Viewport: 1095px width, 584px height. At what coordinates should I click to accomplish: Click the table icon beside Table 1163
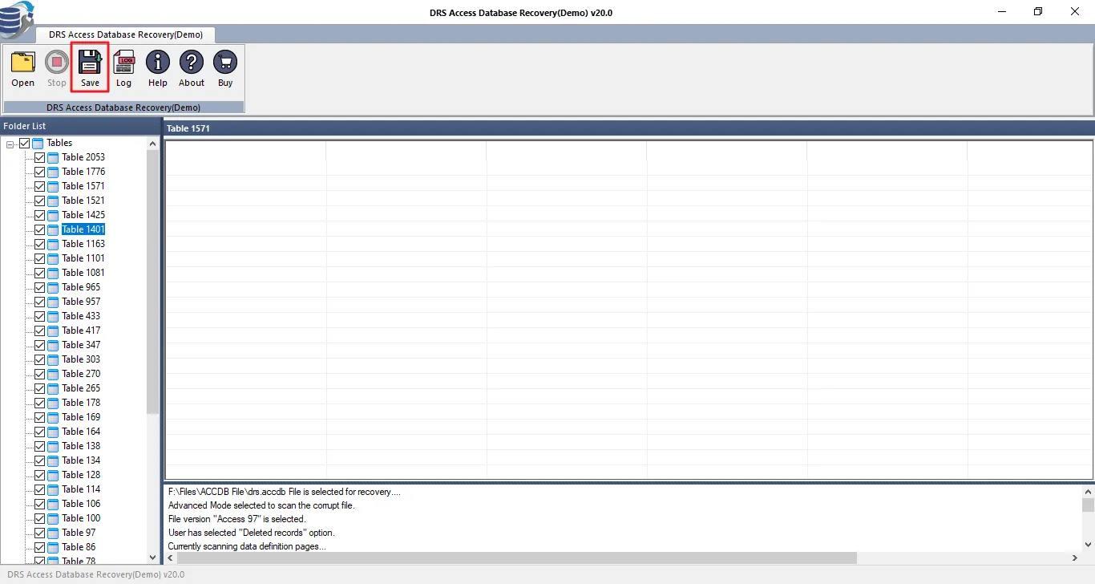(x=53, y=244)
